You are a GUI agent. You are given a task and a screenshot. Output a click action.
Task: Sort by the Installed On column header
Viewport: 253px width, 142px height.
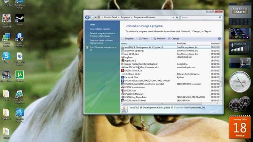[x=215, y=43]
